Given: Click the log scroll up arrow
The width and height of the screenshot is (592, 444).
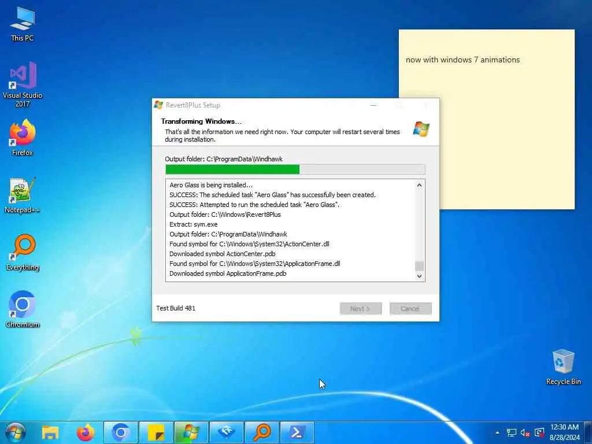Looking at the screenshot, I should tap(419, 186).
